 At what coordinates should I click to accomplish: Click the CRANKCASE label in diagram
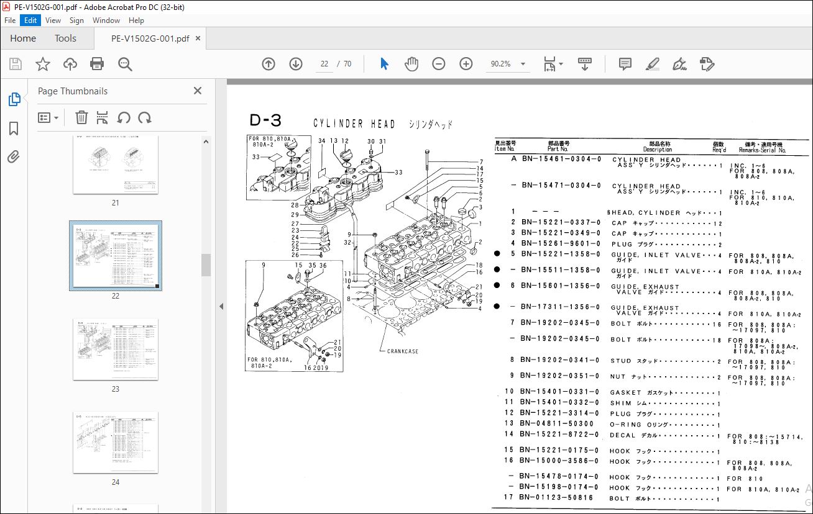point(403,351)
